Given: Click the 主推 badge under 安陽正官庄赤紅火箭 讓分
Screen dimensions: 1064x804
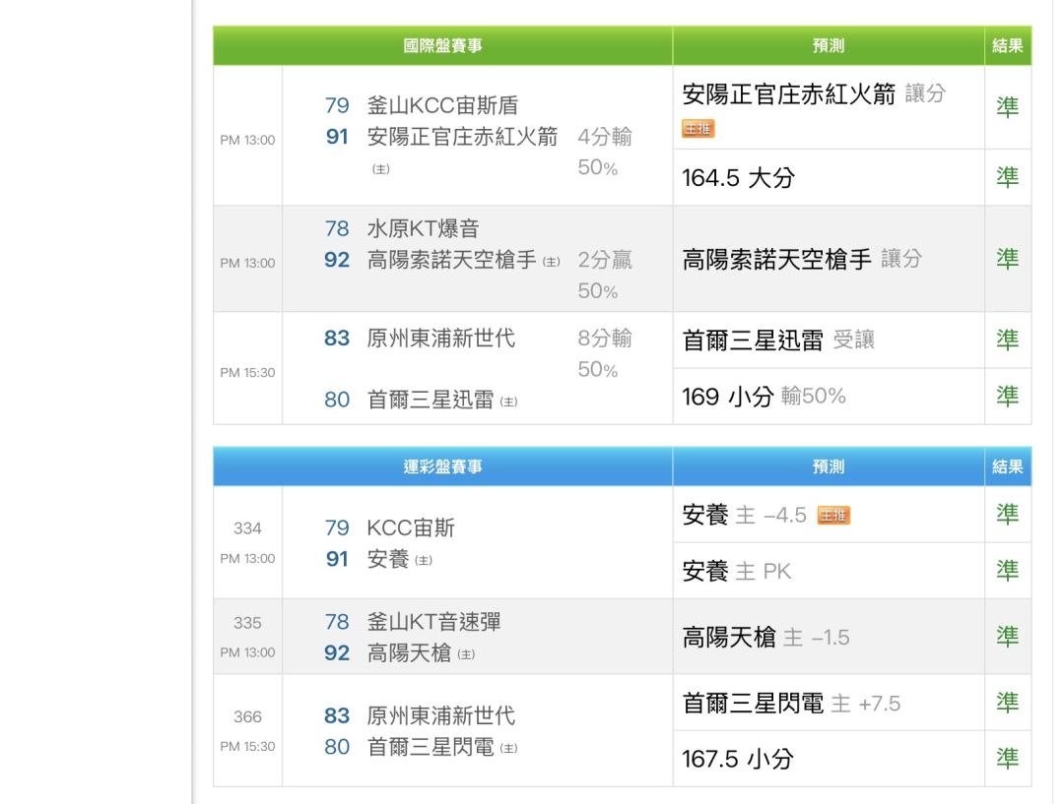Looking at the screenshot, I should tap(698, 129).
